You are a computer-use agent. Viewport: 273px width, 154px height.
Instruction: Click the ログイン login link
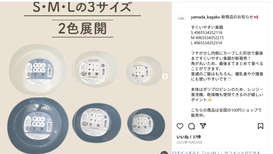(180, 152)
